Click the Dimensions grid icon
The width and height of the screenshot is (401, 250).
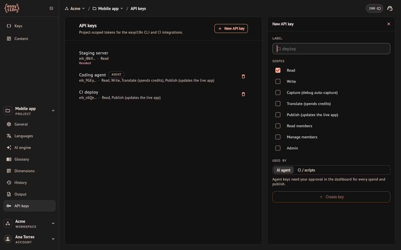tap(9, 171)
